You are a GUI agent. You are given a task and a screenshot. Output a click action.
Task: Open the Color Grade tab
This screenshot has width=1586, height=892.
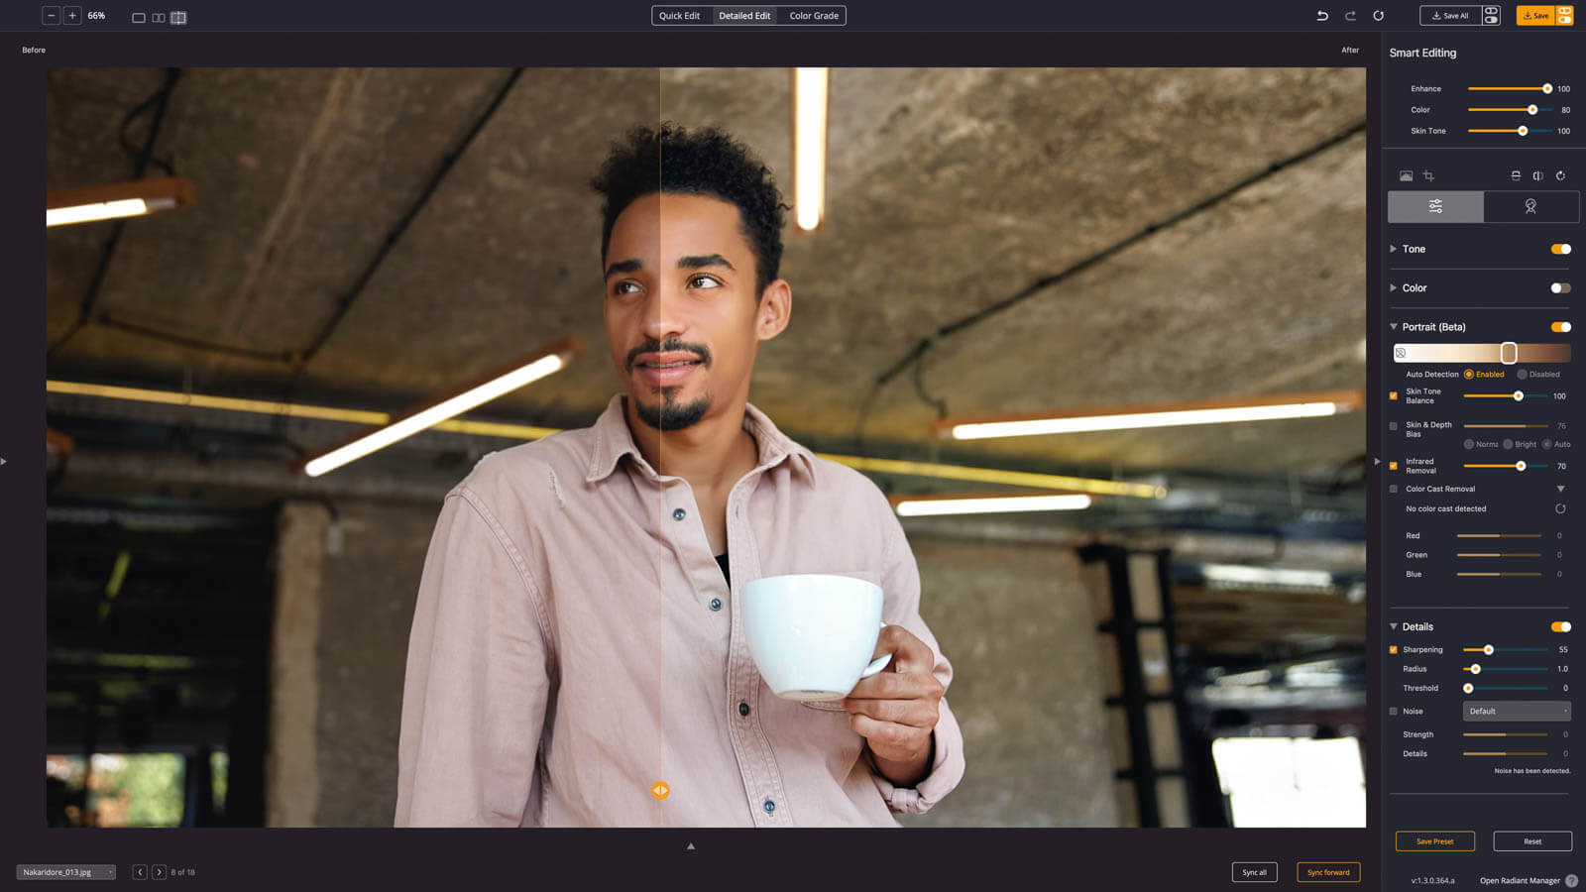pos(814,16)
